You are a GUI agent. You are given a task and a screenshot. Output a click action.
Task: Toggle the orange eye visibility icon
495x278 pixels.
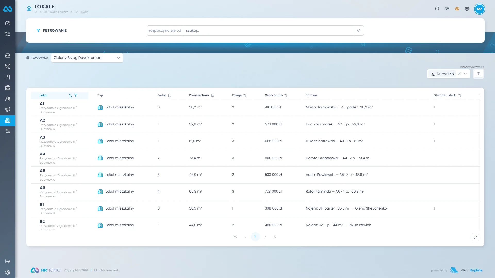[457, 9]
